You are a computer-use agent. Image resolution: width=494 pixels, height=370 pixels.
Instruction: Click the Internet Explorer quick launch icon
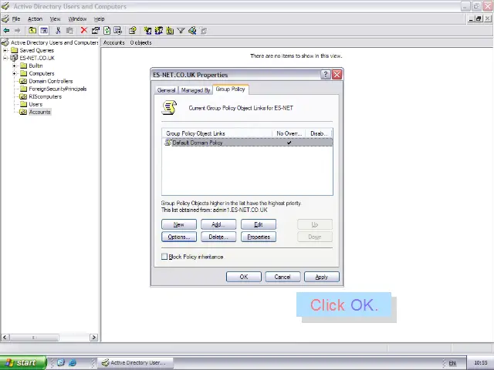pos(72,363)
